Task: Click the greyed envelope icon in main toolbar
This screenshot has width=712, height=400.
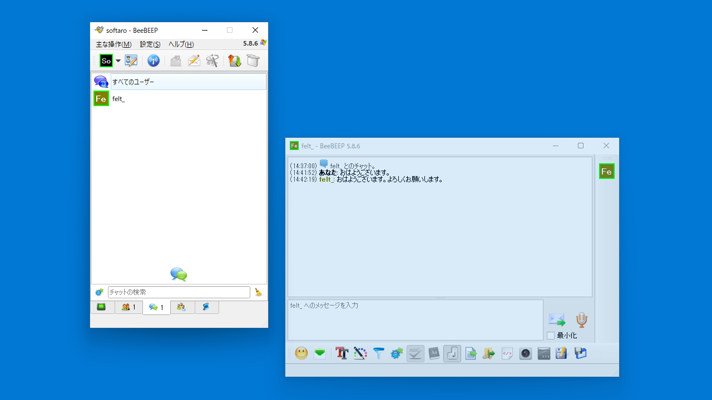Action: pos(176,61)
